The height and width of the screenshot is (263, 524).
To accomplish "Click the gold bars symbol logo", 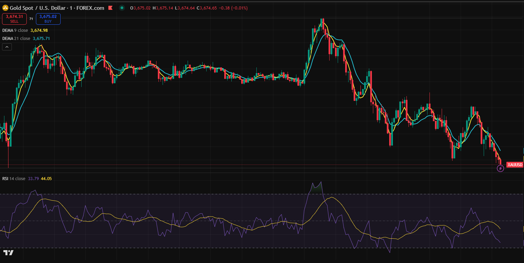I will (x=5, y=8).
